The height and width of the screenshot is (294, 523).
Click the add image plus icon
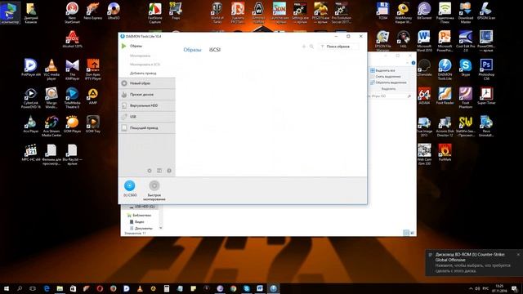pos(303,47)
